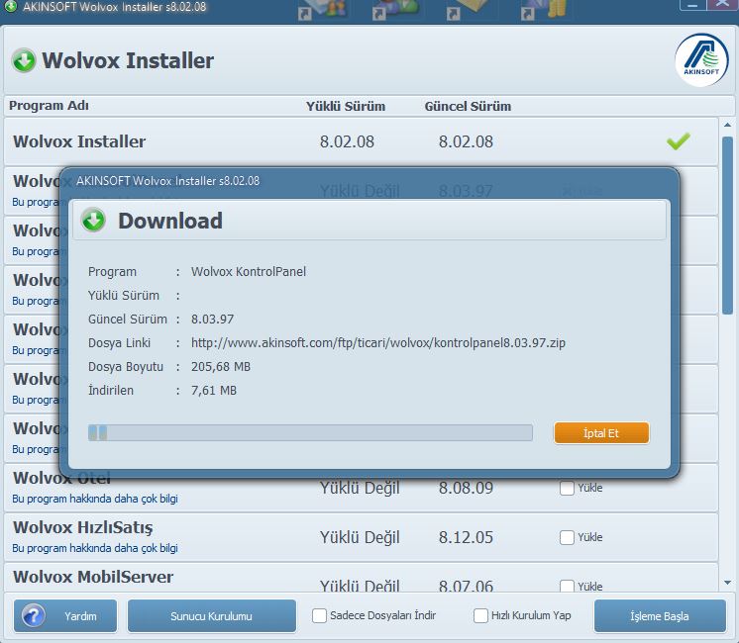739x643 pixels.
Task: Select the Wolvox Installer row name
Action: 79,141
